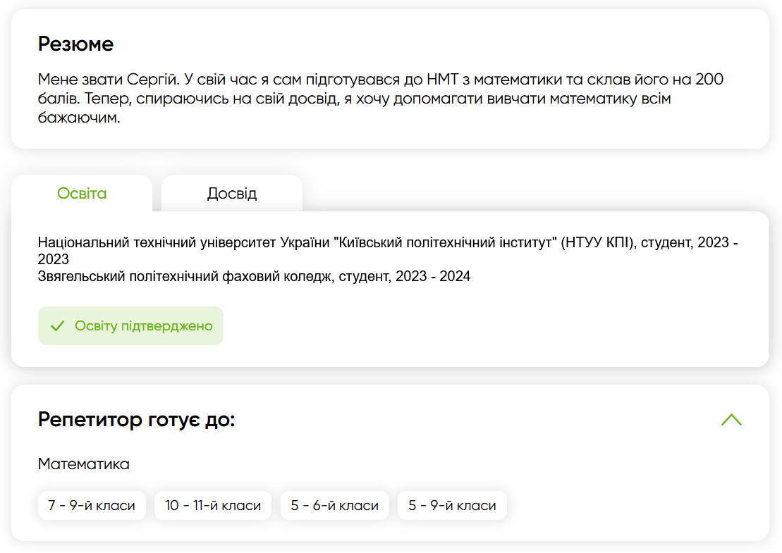Select the "7 - 9-й класи" tag
Image resolution: width=782 pixels, height=553 pixels.
pos(92,505)
